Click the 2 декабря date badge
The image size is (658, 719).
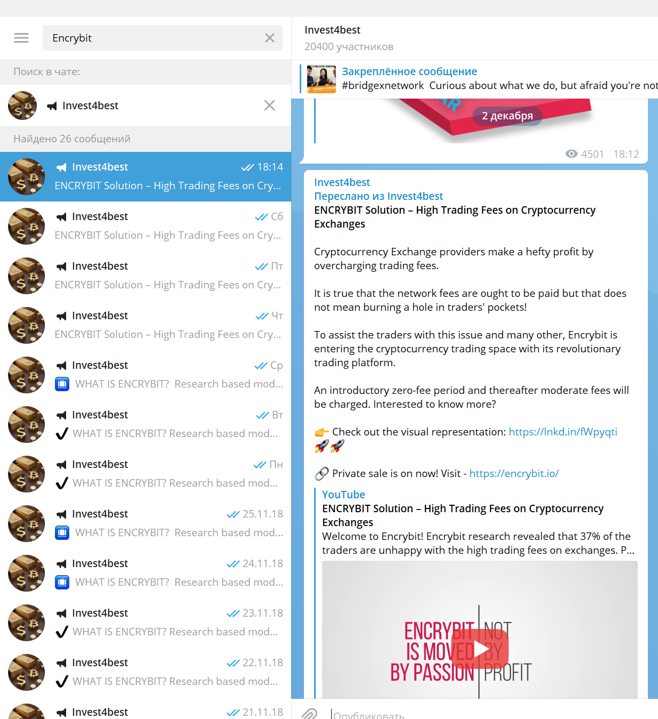[507, 116]
